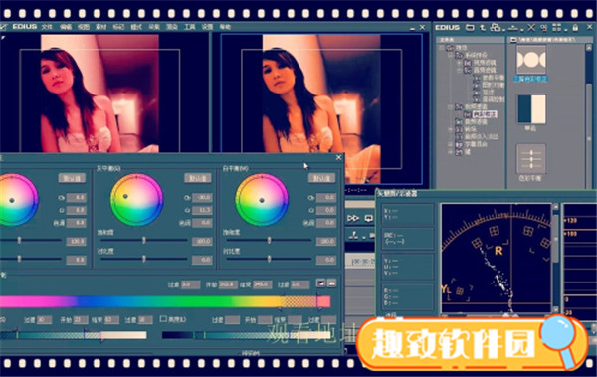
Task: Click the fast-forward playback button
Action: (x=353, y=218)
